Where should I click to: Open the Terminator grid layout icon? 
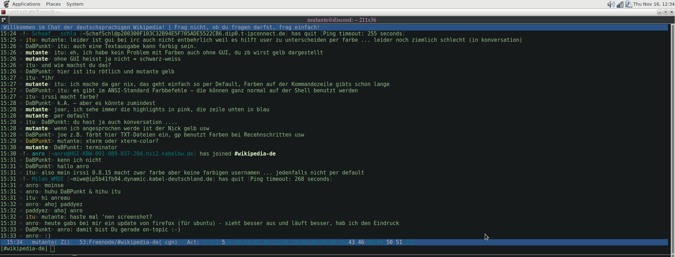pyautogui.click(x=4, y=20)
